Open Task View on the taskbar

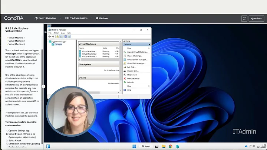156,147
